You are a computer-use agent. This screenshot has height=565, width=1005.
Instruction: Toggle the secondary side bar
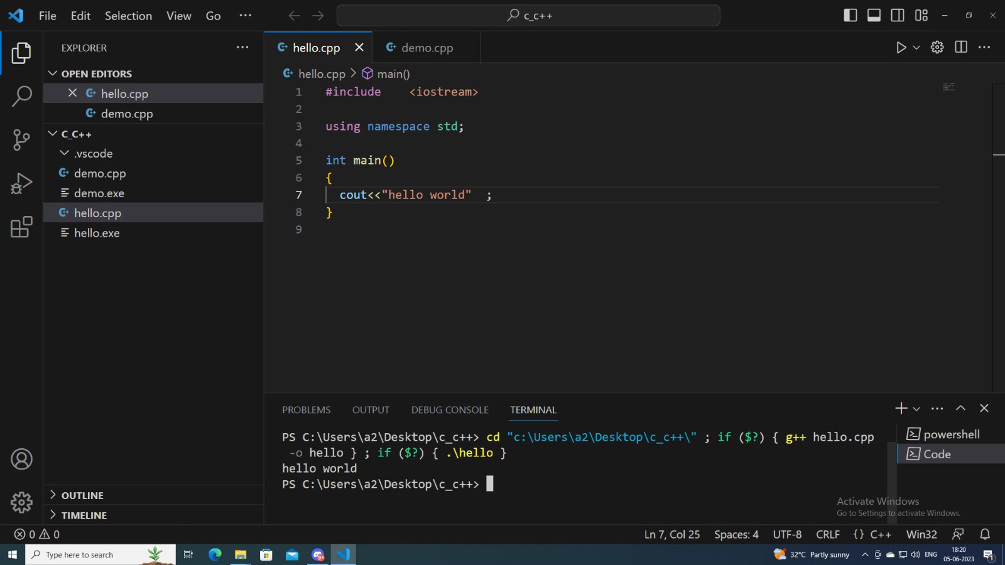click(898, 16)
